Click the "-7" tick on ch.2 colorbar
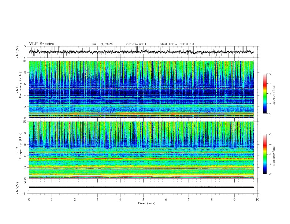This screenshot has height=224, width=290. [270, 174]
